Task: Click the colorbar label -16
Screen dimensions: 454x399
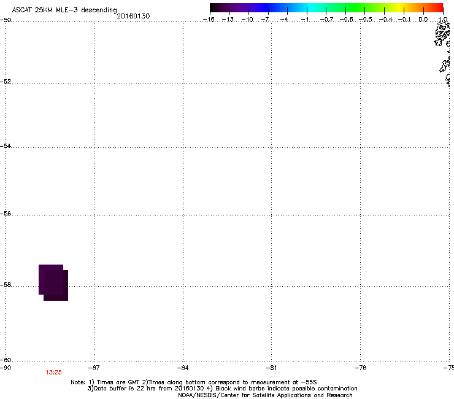Action: [x=209, y=20]
